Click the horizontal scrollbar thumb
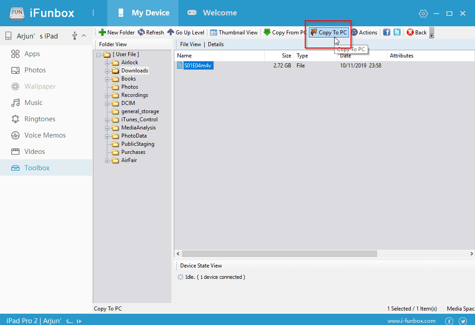This screenshot has height=325, width=475. click(279, 254)
